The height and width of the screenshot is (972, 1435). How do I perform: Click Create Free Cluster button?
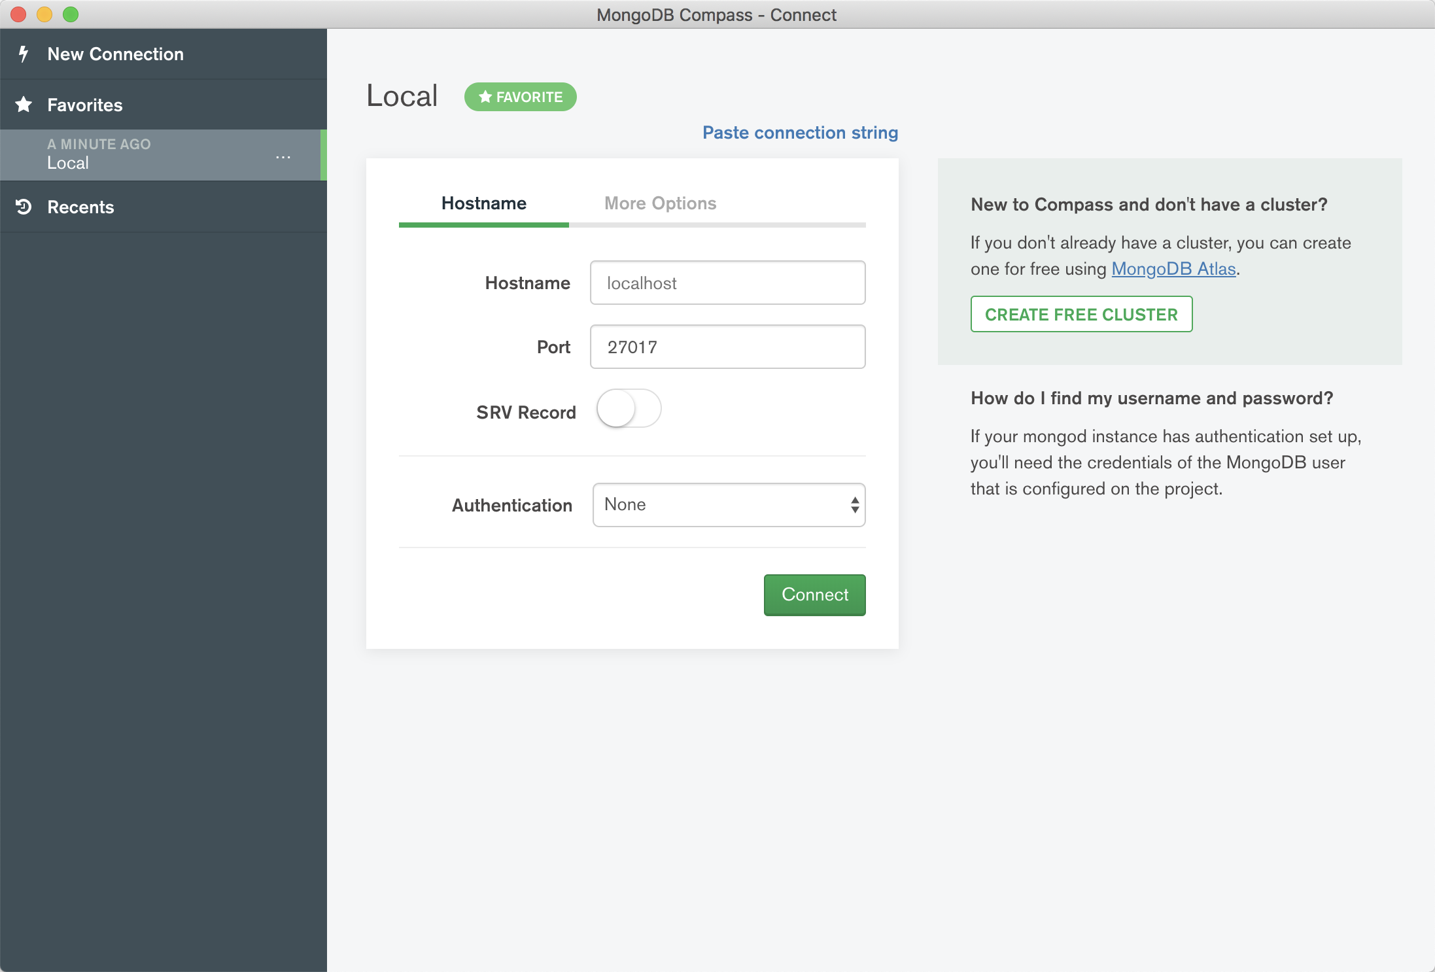coord(1081,315)
